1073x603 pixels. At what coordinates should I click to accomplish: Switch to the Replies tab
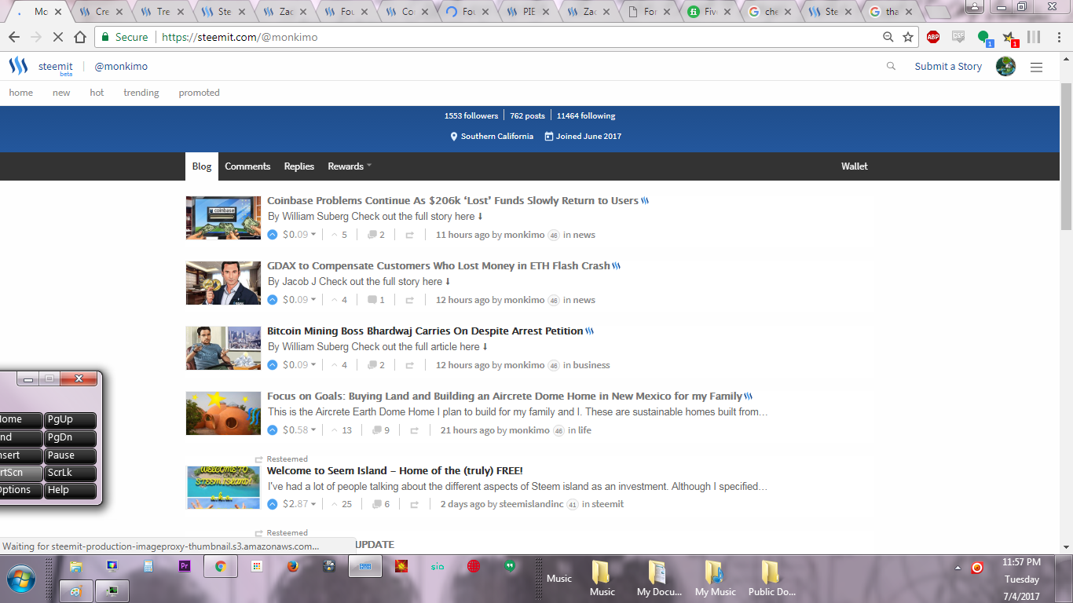pos(299,166)
